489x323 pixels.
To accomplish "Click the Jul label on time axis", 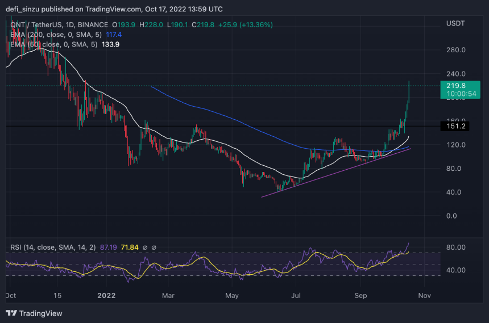I will (x=295, y=296).
